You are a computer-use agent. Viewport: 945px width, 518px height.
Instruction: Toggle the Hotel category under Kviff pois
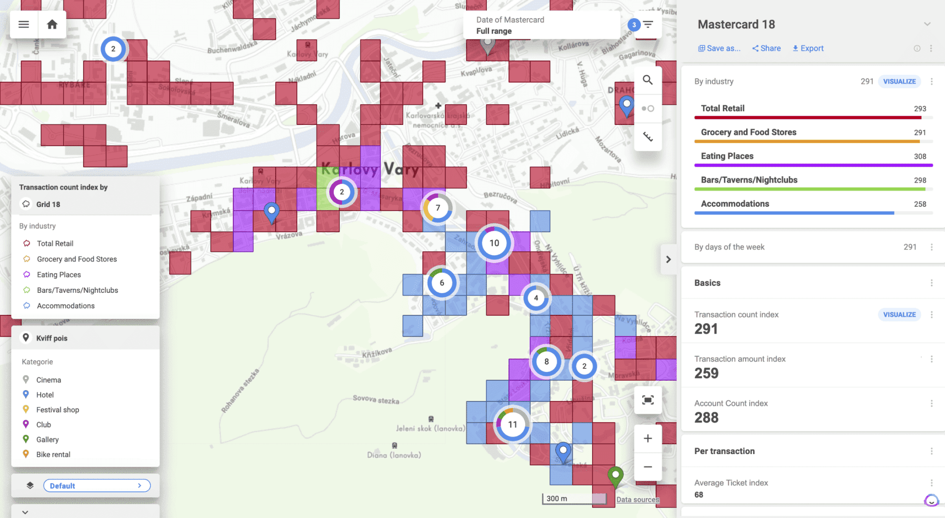point(45,395)
